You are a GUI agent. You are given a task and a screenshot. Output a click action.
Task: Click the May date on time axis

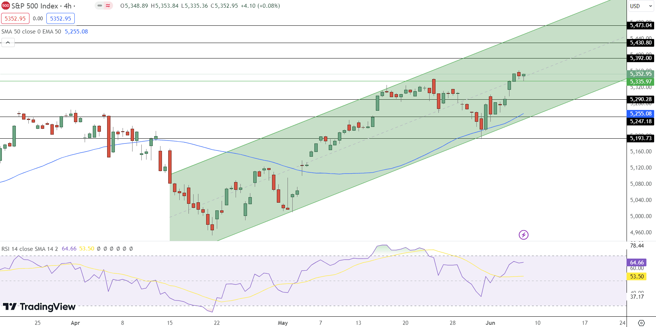[x=283, y=323]
